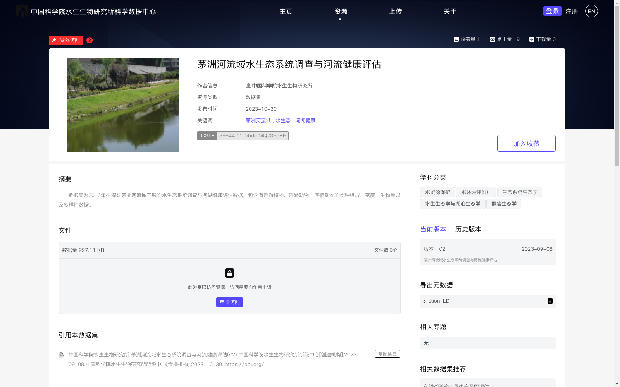620x387 pixels.
Task: Click the 数据量 997.11 KB text
Action: click(83, 250)
